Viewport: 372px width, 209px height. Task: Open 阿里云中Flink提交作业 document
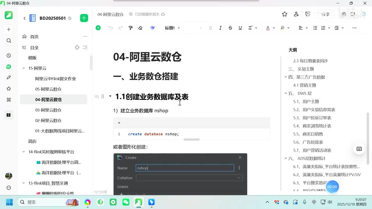pos(56,79)
